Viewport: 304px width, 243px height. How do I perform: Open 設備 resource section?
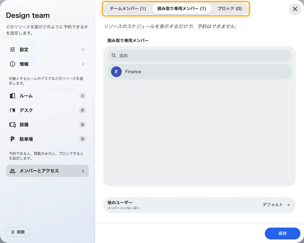47,124
